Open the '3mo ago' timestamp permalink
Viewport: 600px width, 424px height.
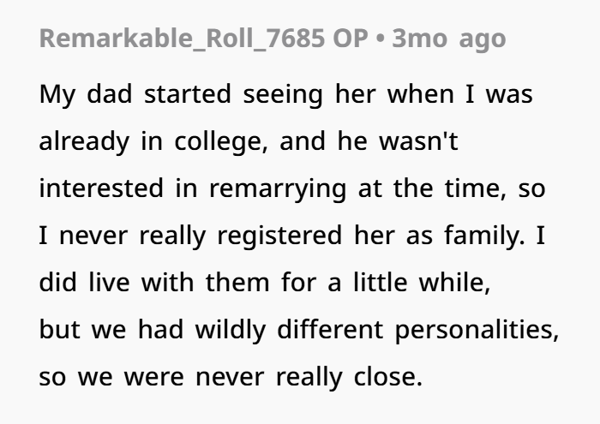[449, 39]
